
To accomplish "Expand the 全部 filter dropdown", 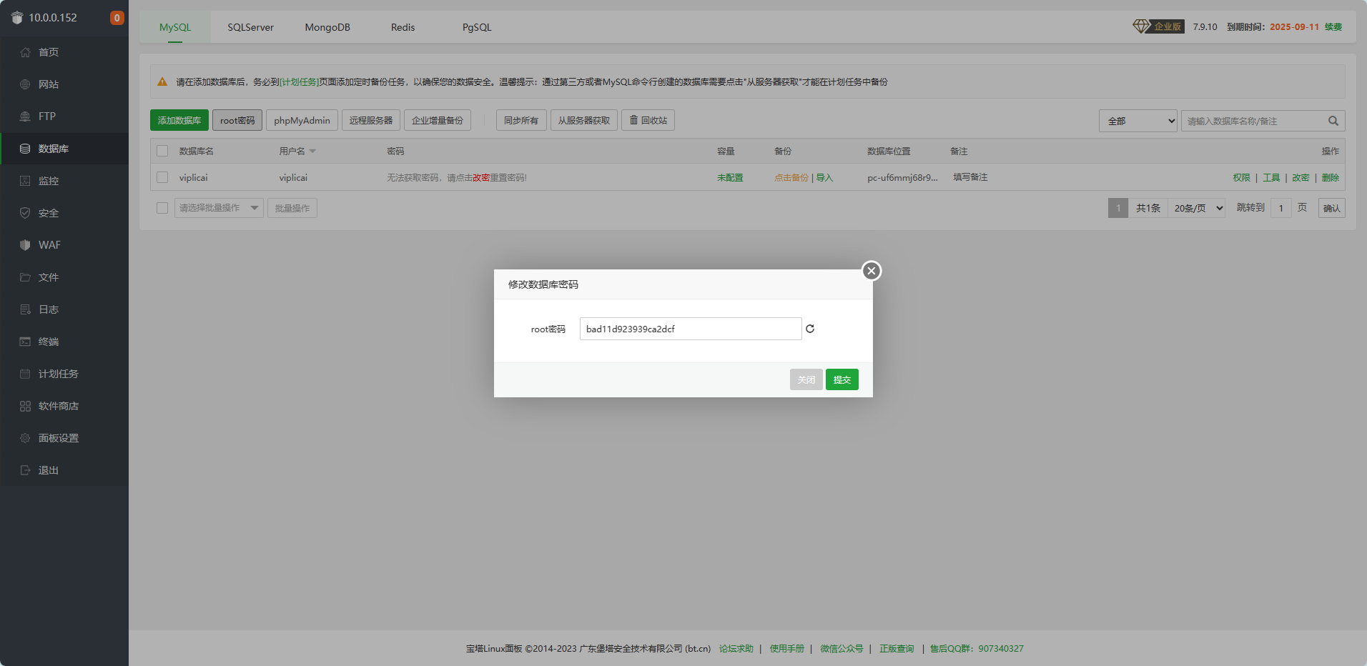I will pyautogui.click(x=1137, y=121).
